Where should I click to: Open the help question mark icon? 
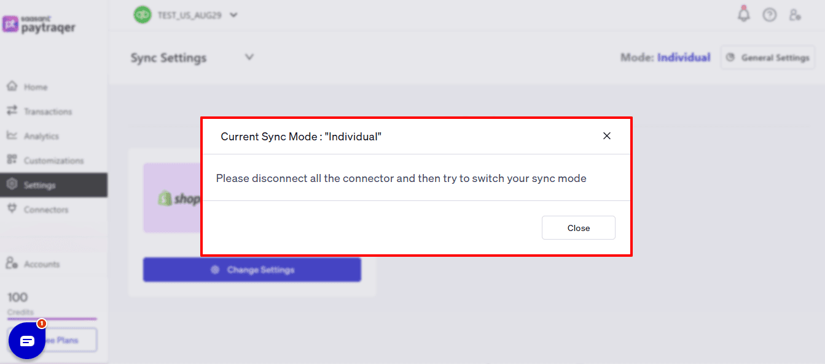[x=770, y=13]
